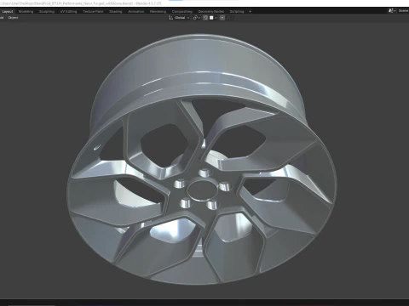Toggle proportional editing button
Image resolution: width=409 pixels, height=306 pixels.
click(222, 18)
